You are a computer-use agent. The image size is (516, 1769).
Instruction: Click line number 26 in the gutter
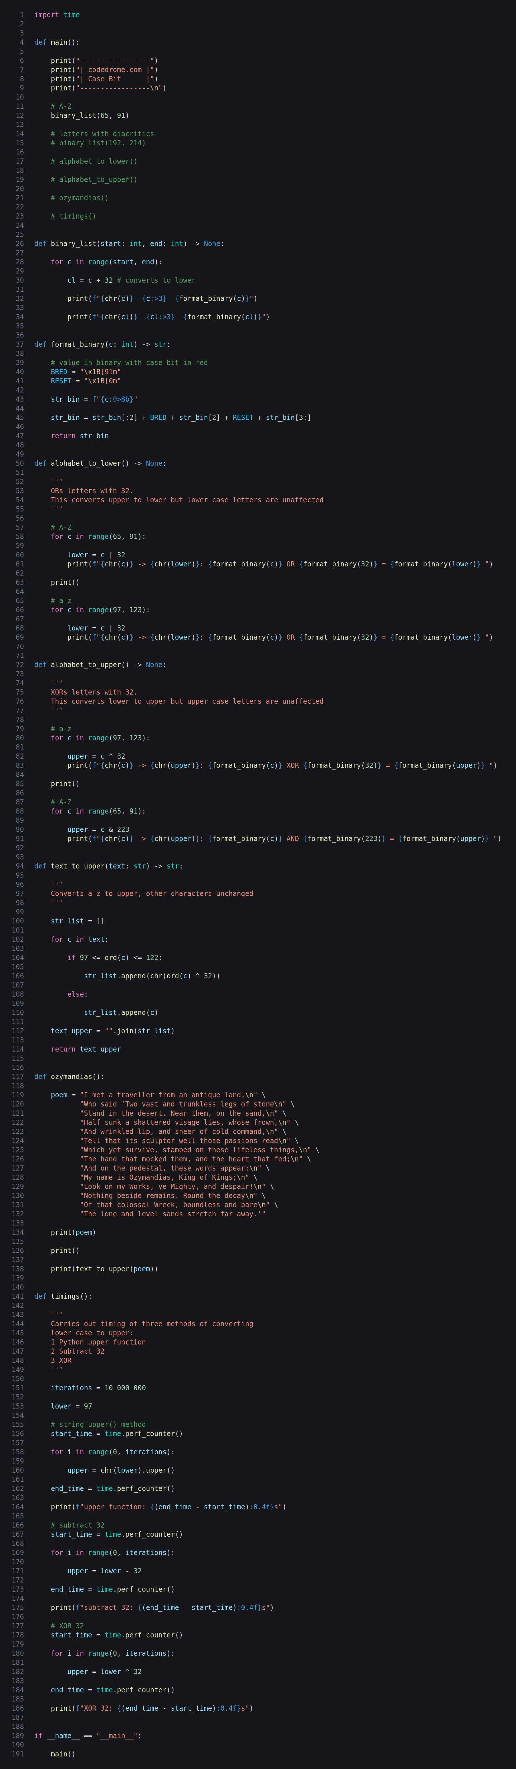pyautogui.click(x=20, y=244)
